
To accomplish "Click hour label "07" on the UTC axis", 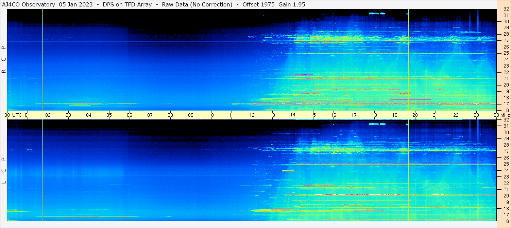I will click(x=150, y=115).
